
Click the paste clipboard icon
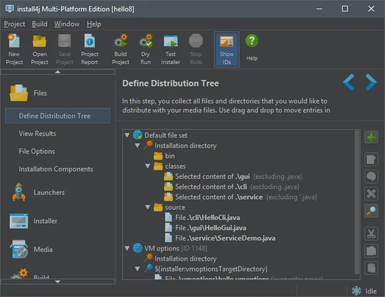[x=371, y=268]
